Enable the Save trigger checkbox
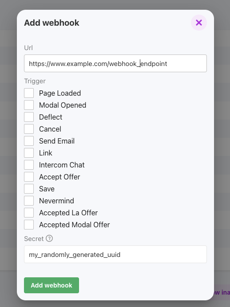Viewport: 230px width, 307px height. pos(29,189)
